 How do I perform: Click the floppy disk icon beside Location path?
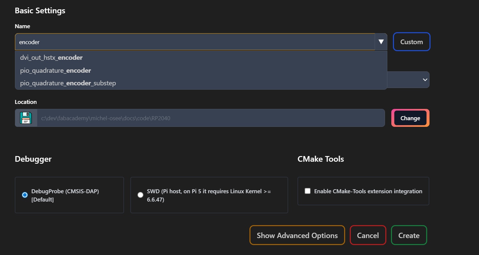pyautogui.click(x=26, y=118)
